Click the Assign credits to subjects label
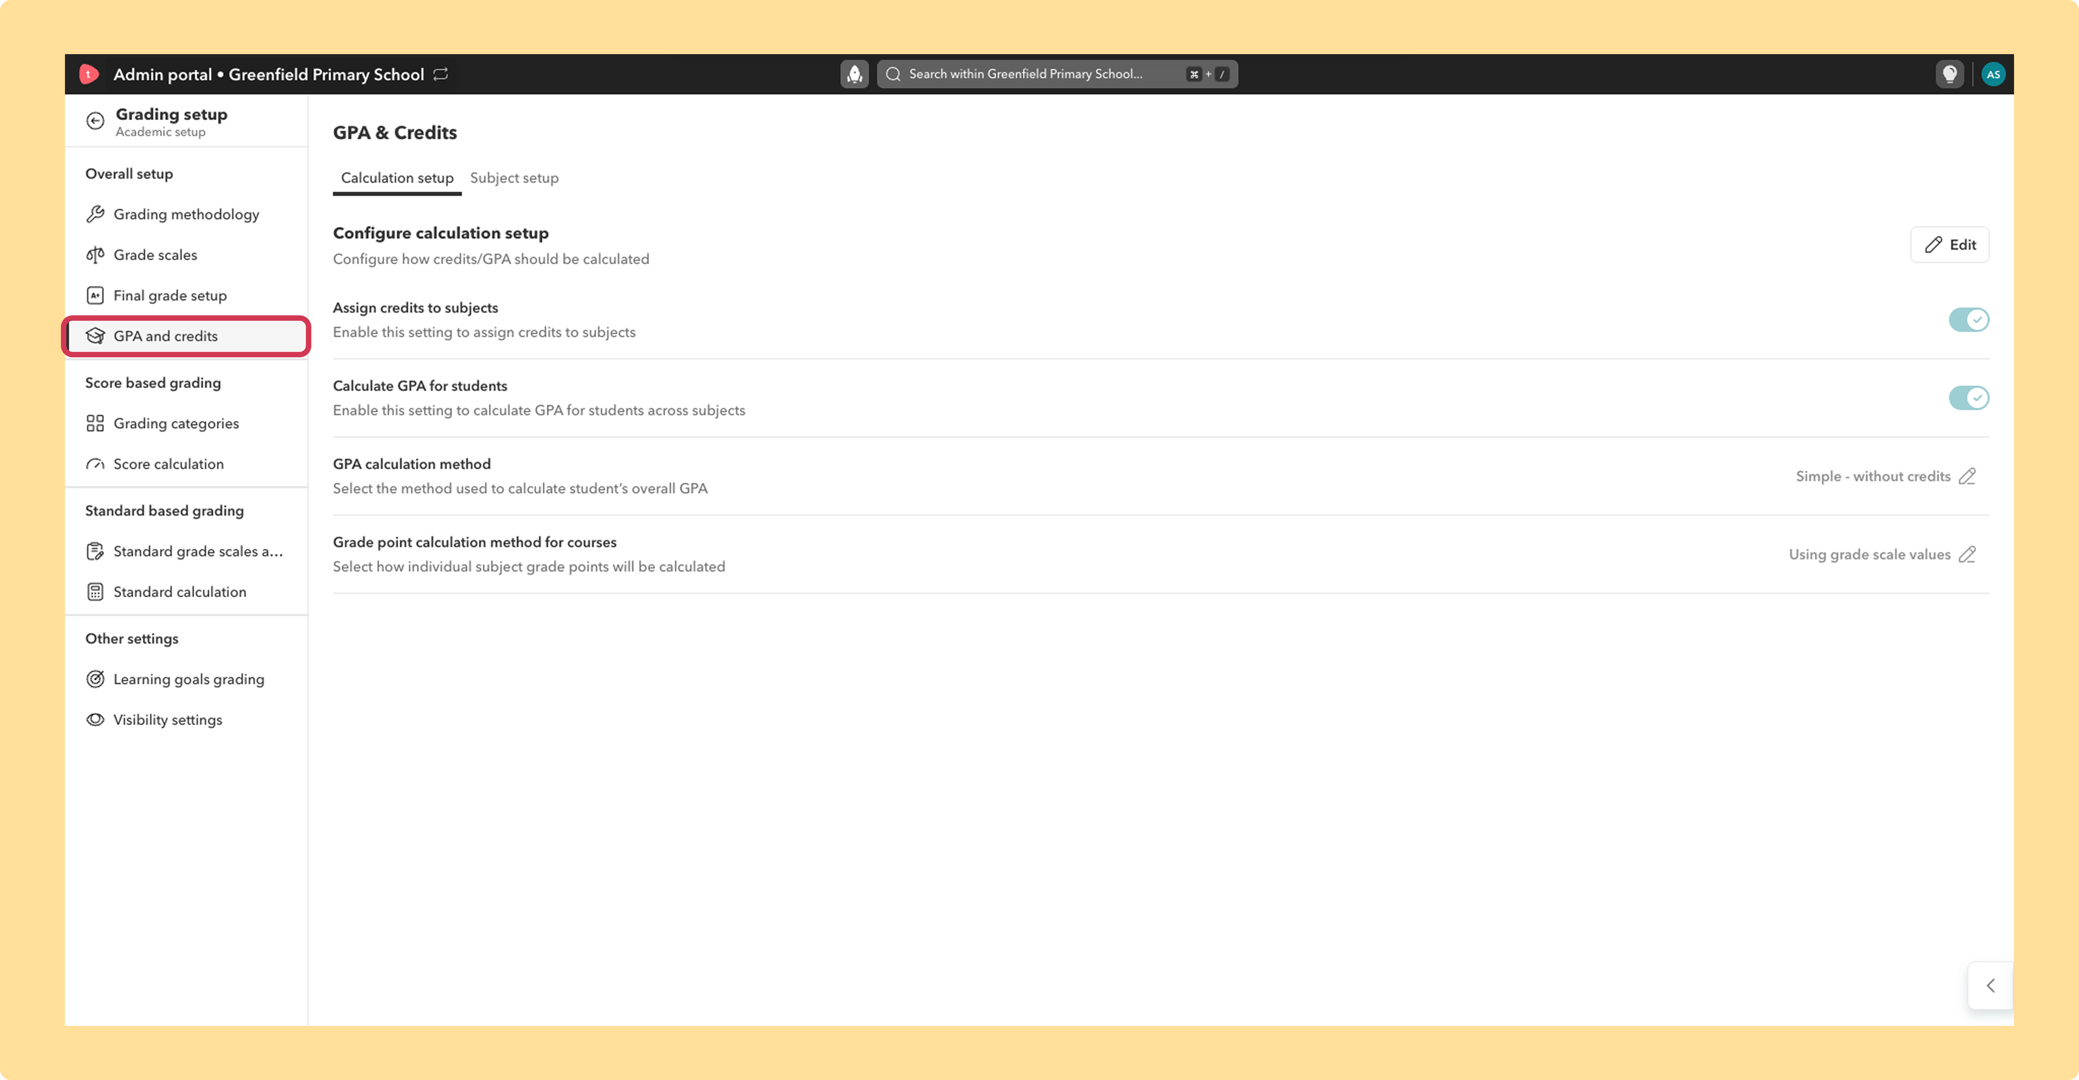The width and height of the screenshot is (2079, 1080). tap(416, 308)
